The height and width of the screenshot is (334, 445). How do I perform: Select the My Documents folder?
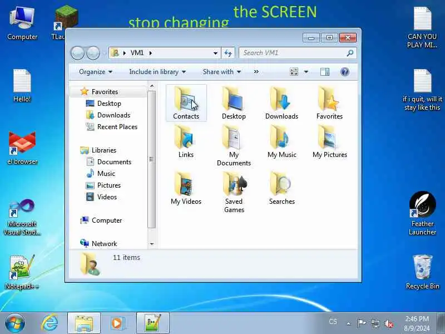point(234,146)
